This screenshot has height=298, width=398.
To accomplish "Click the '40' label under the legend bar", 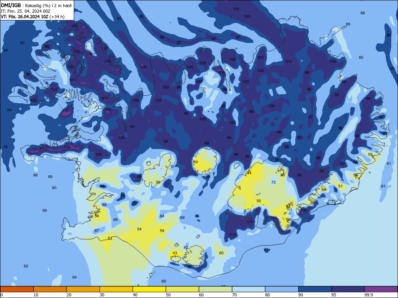I will pos(135,295).
